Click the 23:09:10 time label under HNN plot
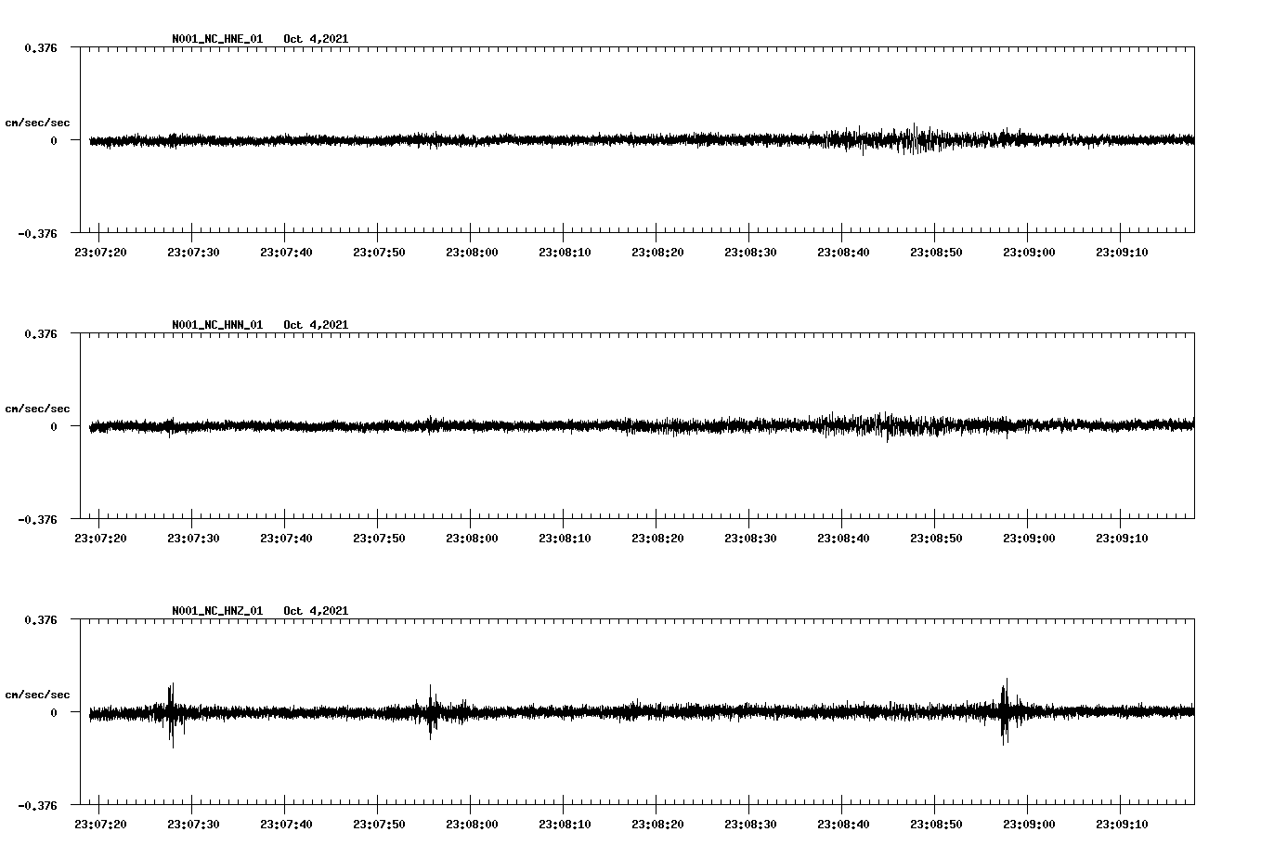 click(x=1122, y=539)
